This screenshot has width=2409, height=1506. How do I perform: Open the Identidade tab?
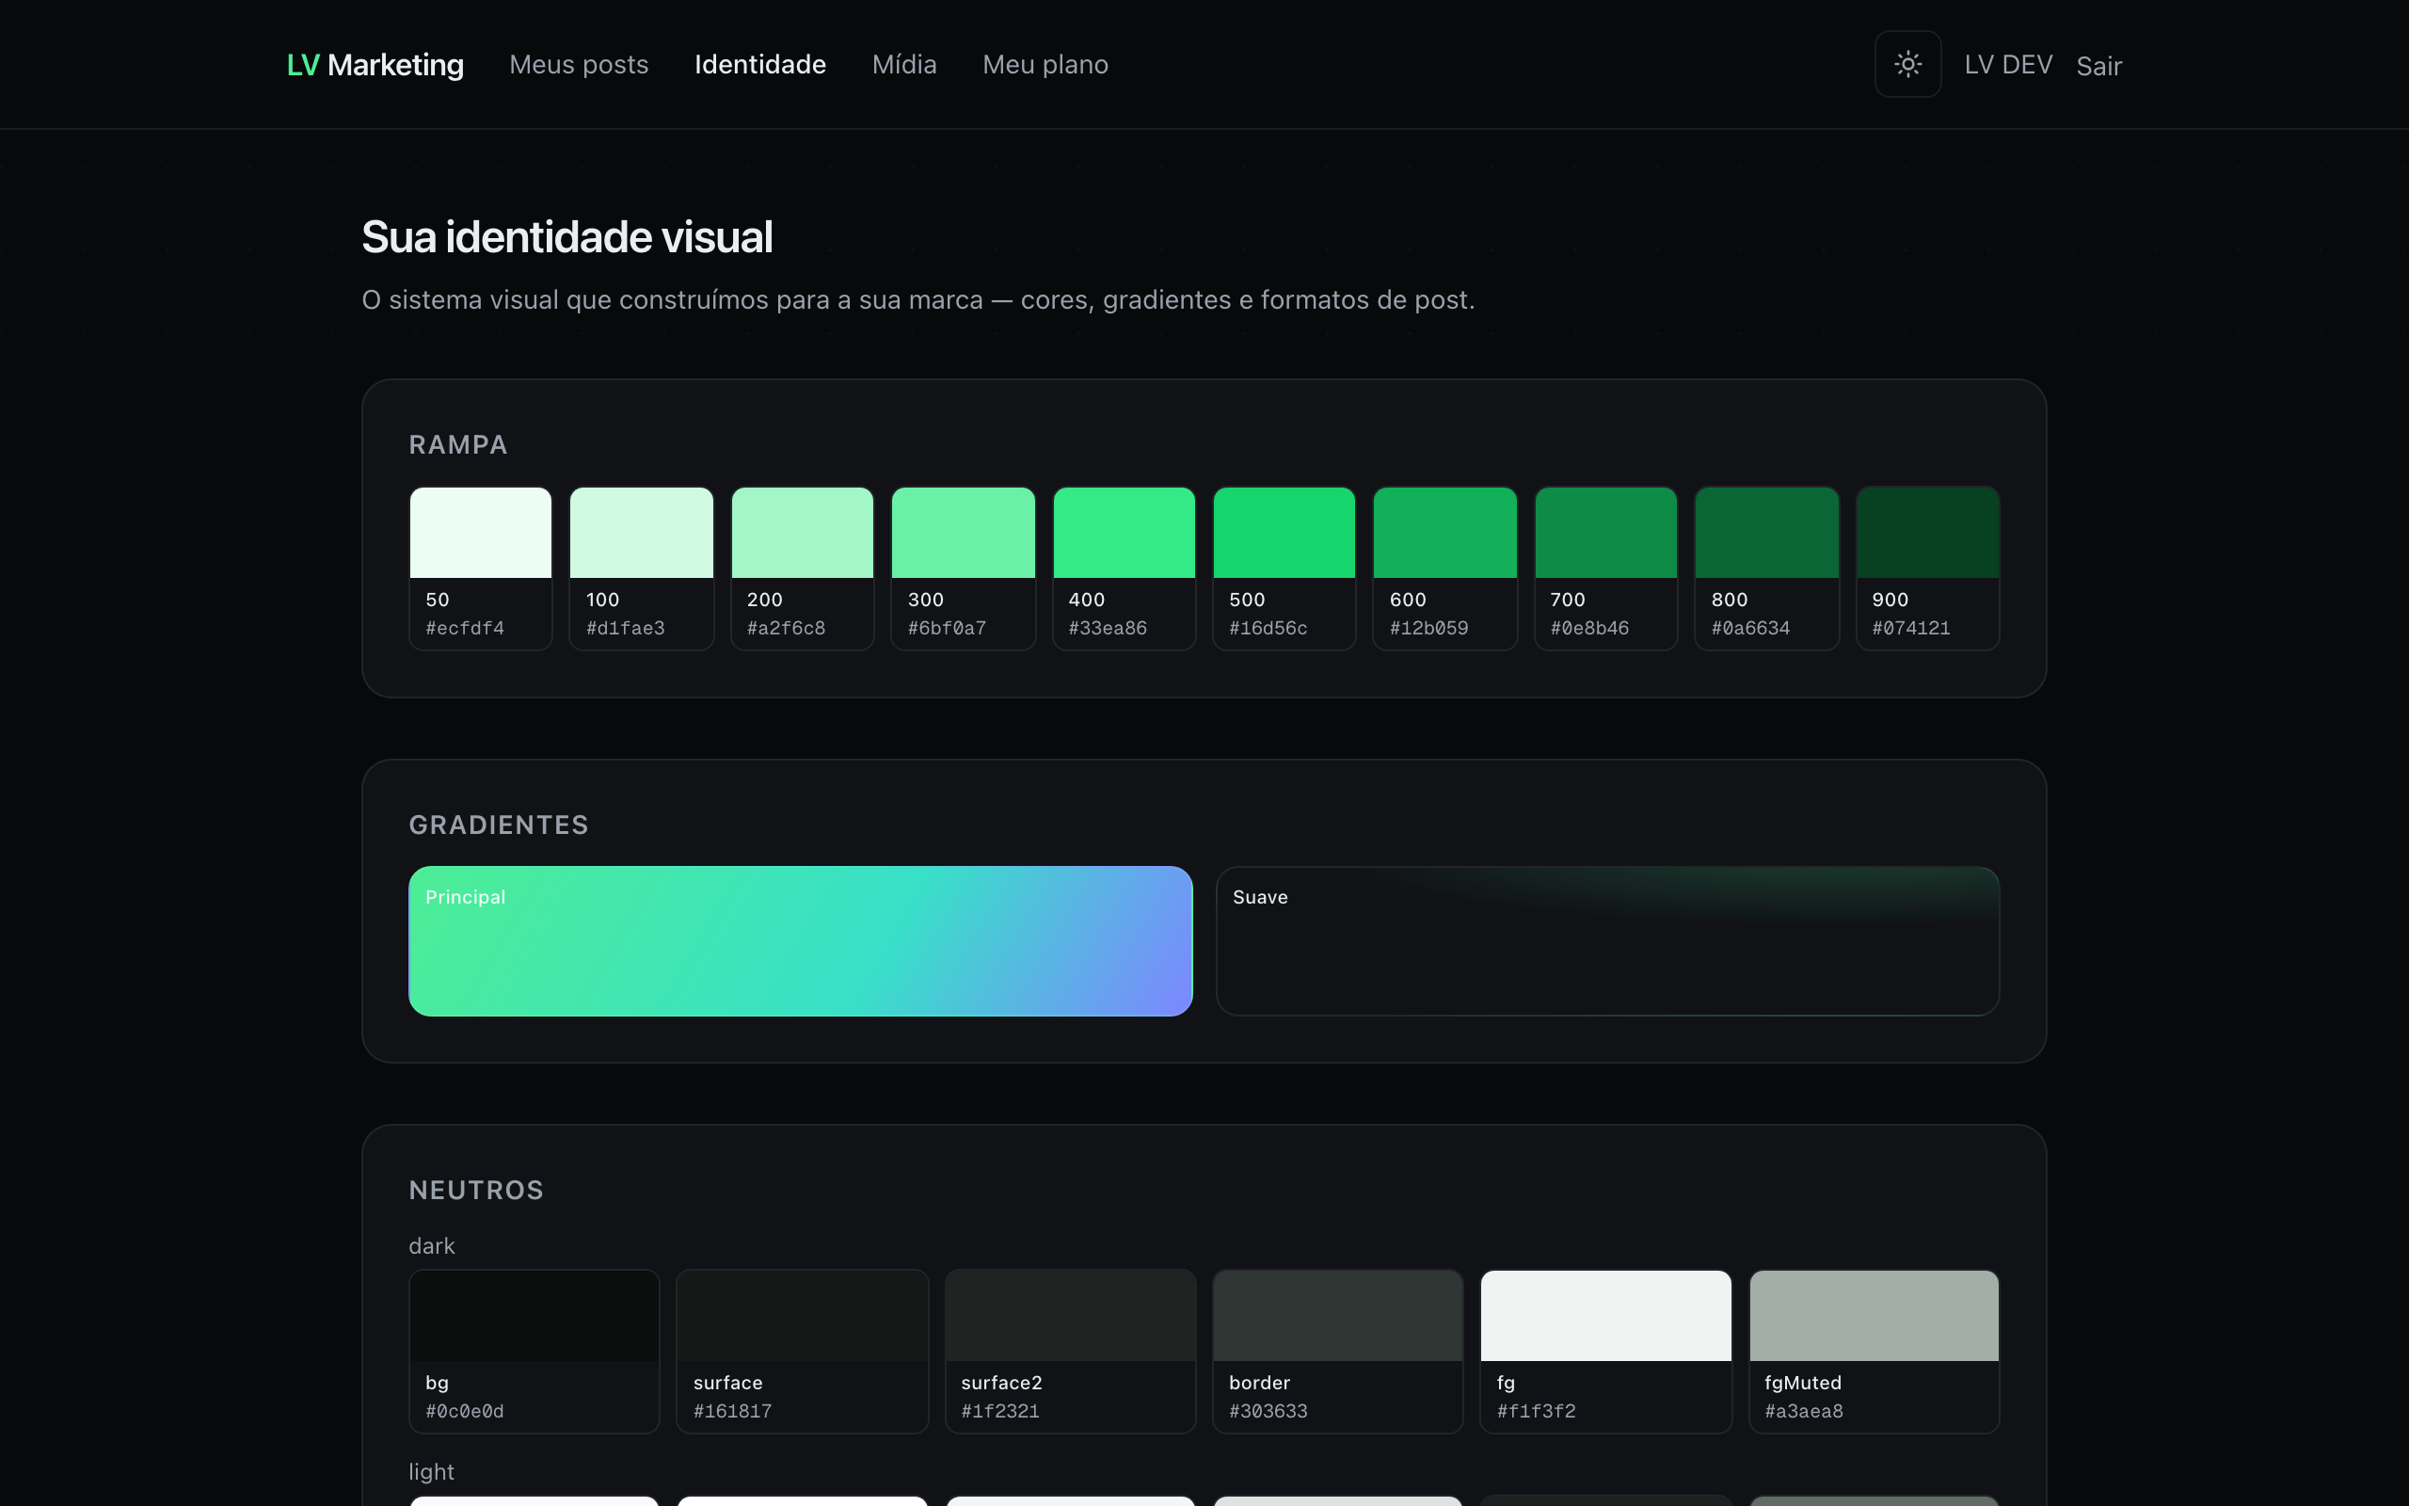[x=759, y=65]
